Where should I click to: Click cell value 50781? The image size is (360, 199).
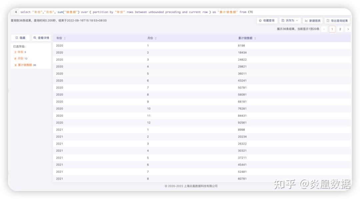tap(242, 88)
